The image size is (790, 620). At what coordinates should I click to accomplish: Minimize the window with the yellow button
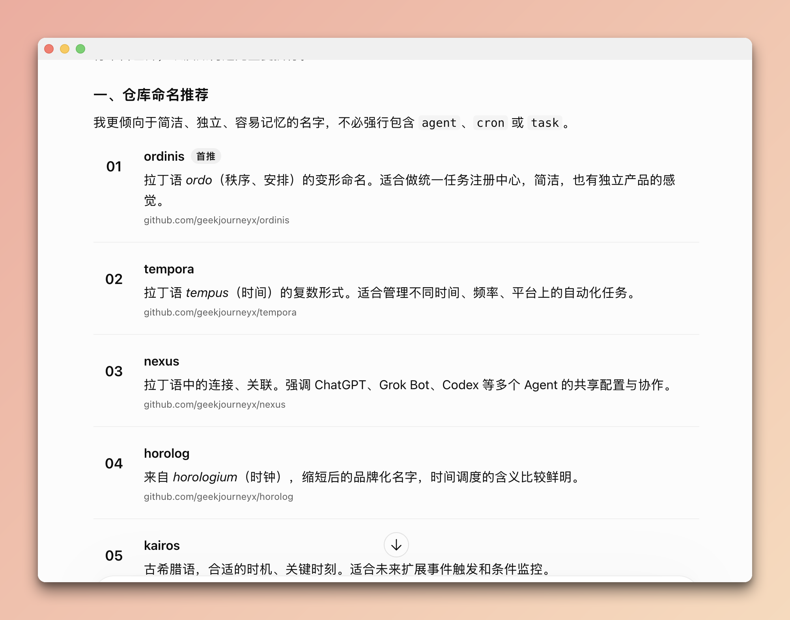(x=65, y=49)
